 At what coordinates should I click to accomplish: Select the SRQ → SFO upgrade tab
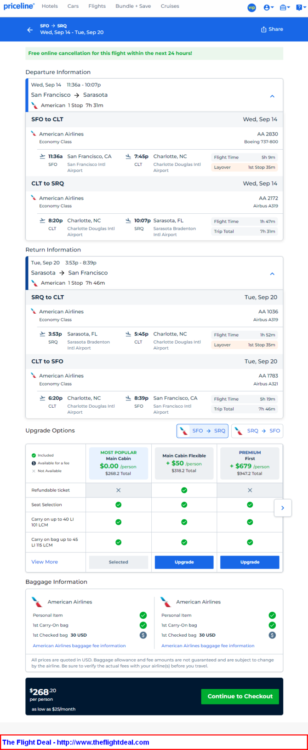point(257,431)
